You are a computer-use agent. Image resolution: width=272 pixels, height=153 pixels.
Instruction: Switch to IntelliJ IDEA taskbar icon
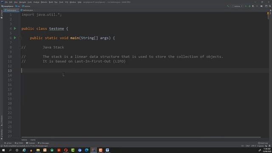tap(93, 150)
